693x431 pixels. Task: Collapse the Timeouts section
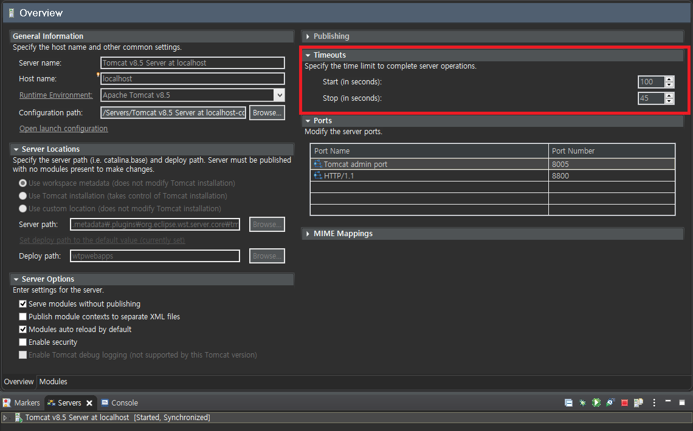(308, 55)
